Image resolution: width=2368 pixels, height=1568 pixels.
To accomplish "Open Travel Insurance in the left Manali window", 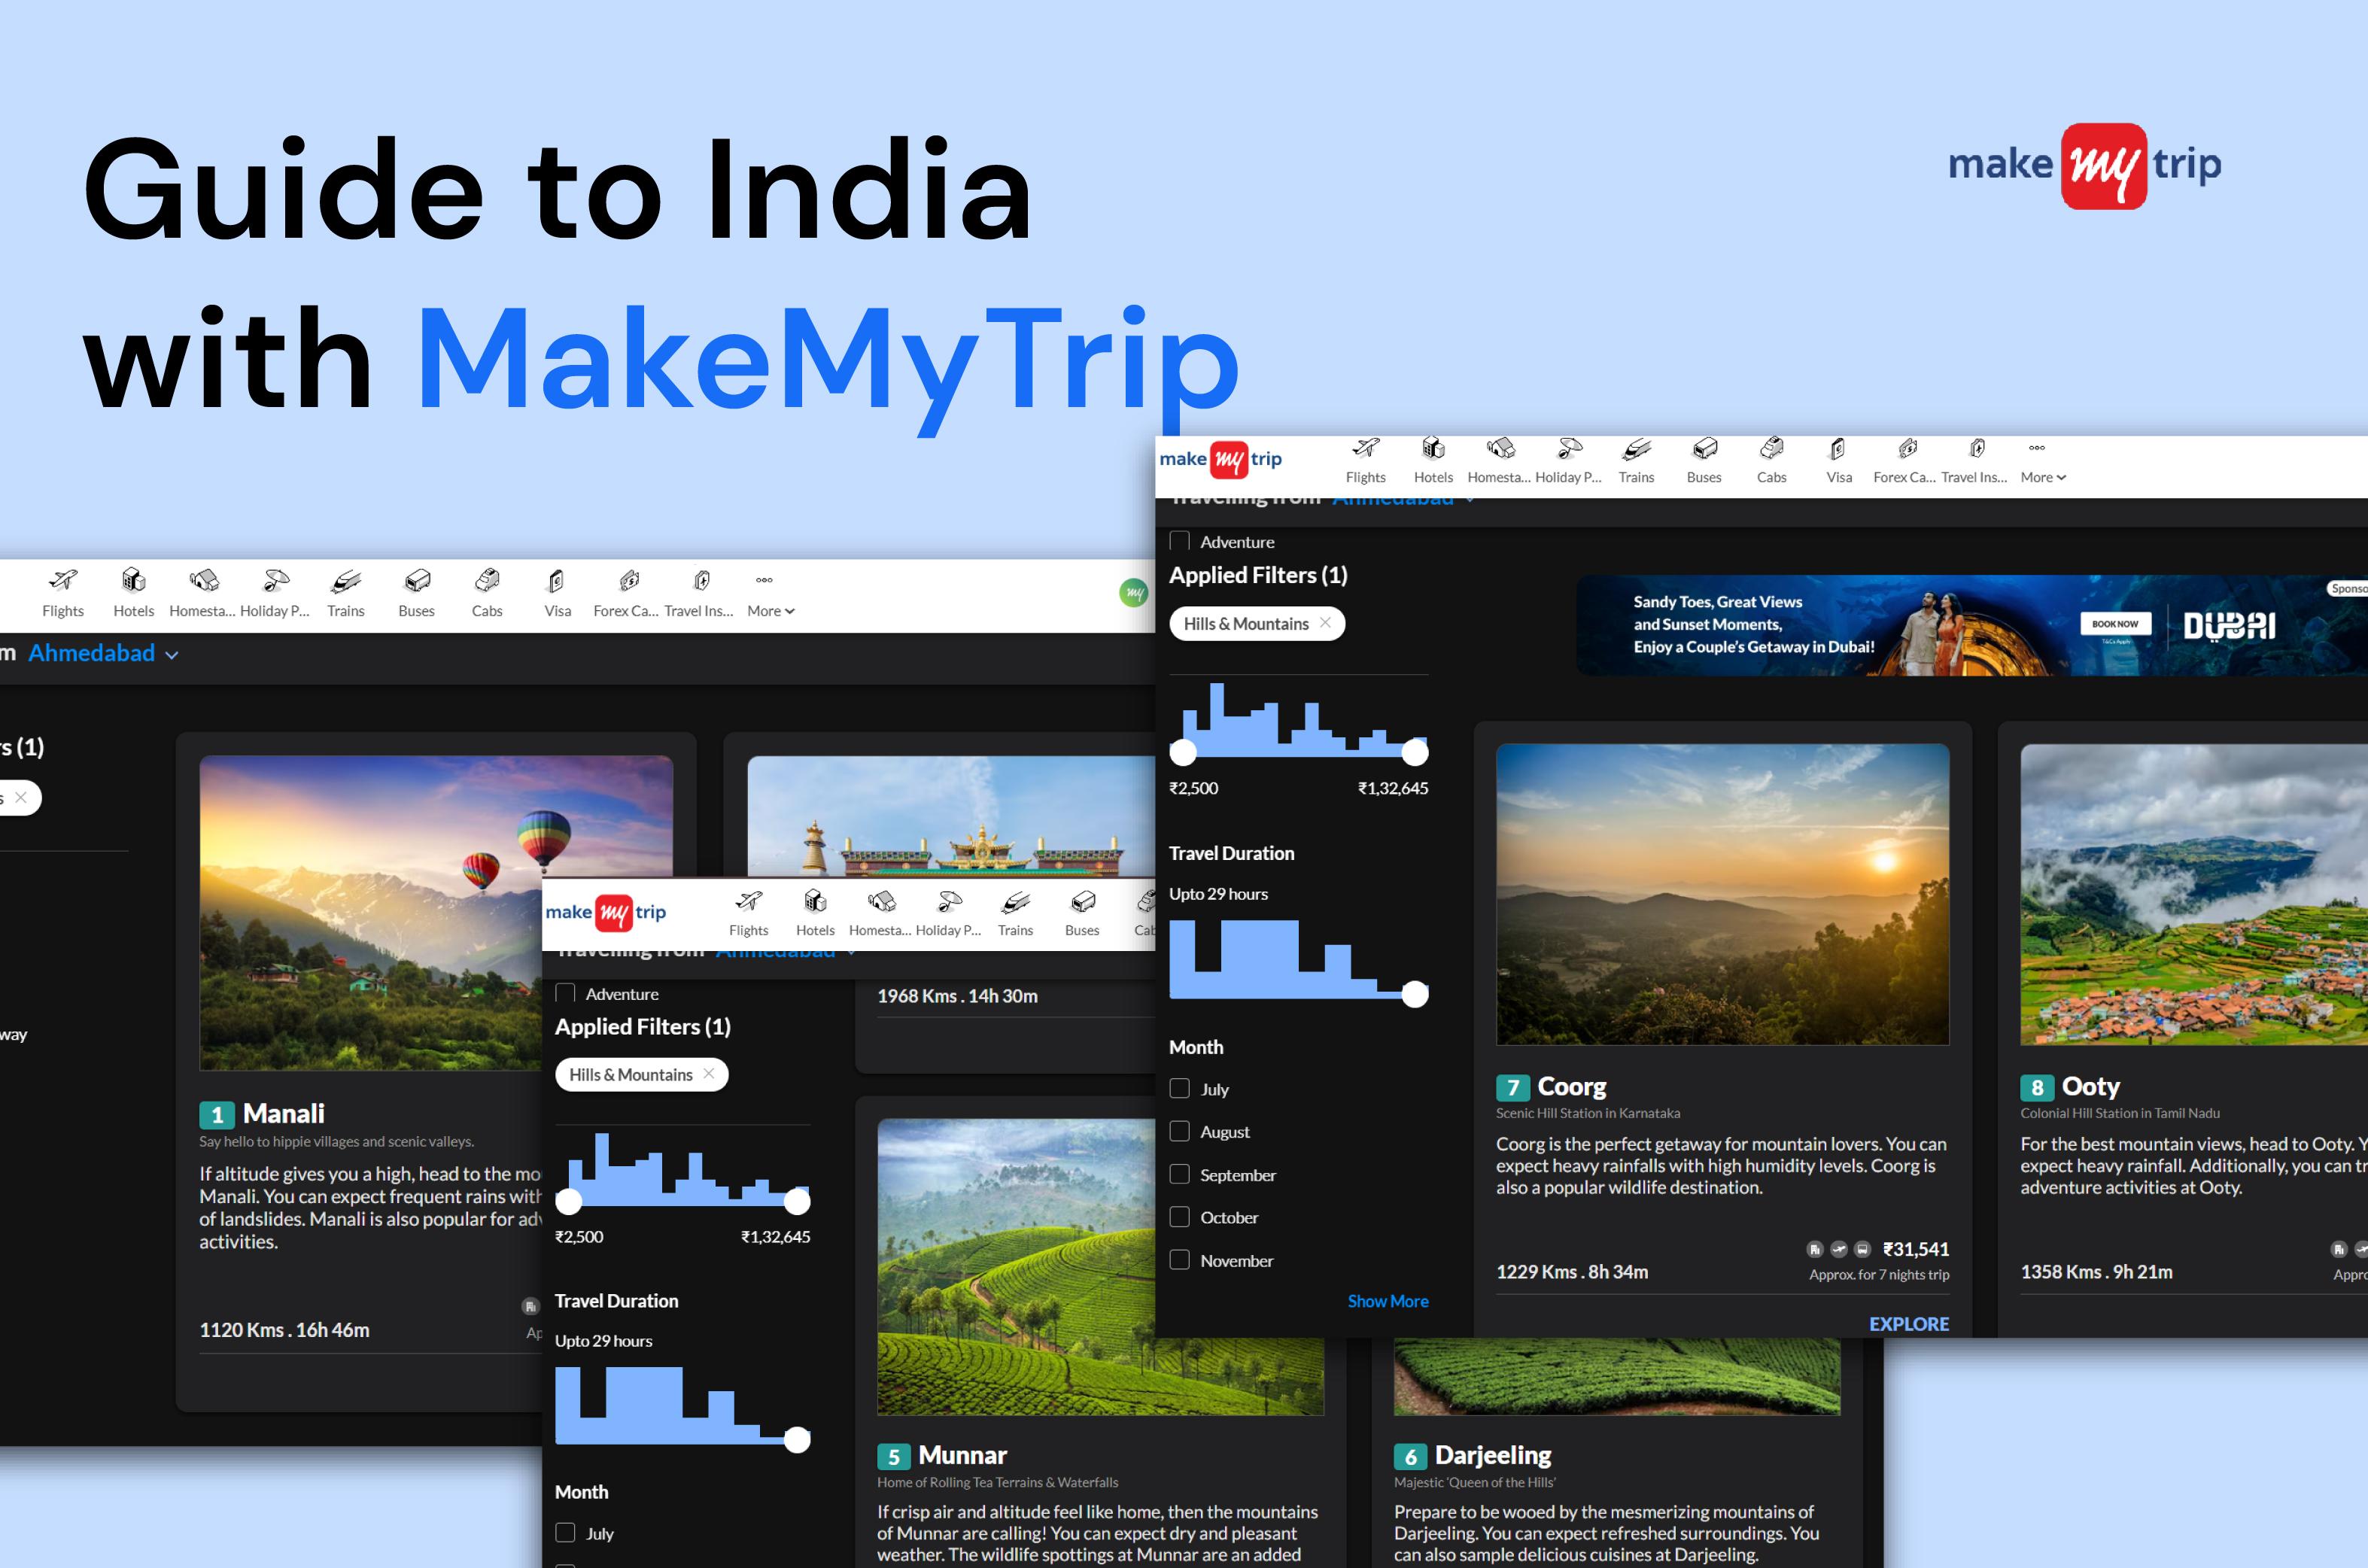I will click(698, 593).
